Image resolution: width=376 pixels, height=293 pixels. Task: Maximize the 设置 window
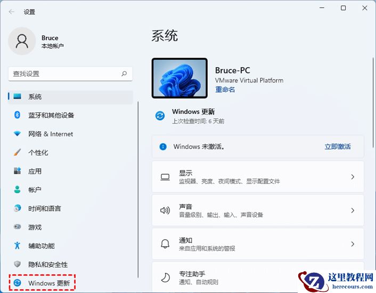344,8
